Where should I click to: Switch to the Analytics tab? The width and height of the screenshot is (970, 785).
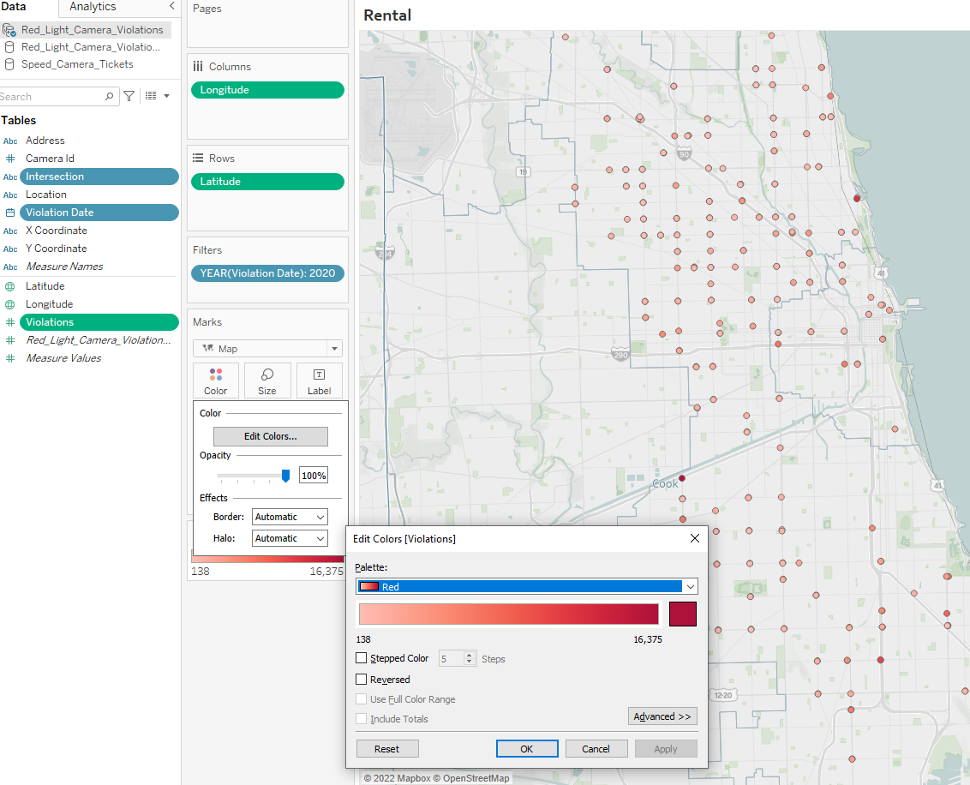pos(93,6)
